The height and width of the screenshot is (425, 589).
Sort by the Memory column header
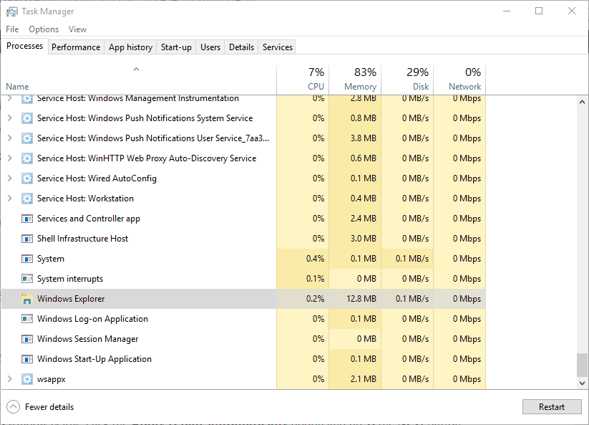[355, 80]
